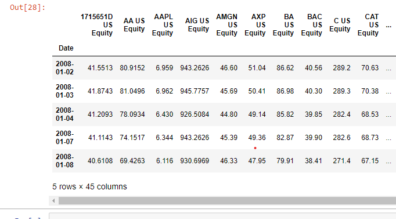Click the cell value 41.1143
Image resolution: width=396 pixels, height=219 pixels.
[100, 138]
